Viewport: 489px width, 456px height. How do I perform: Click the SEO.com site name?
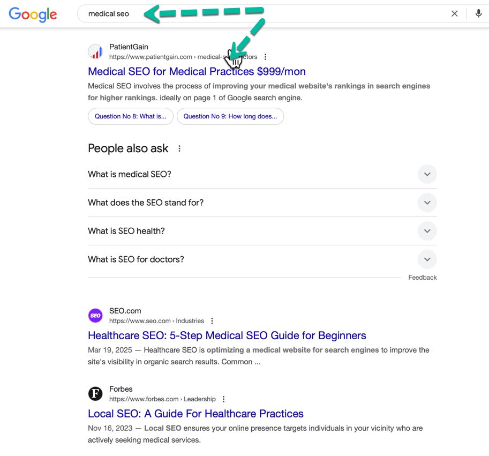[125, 311]
